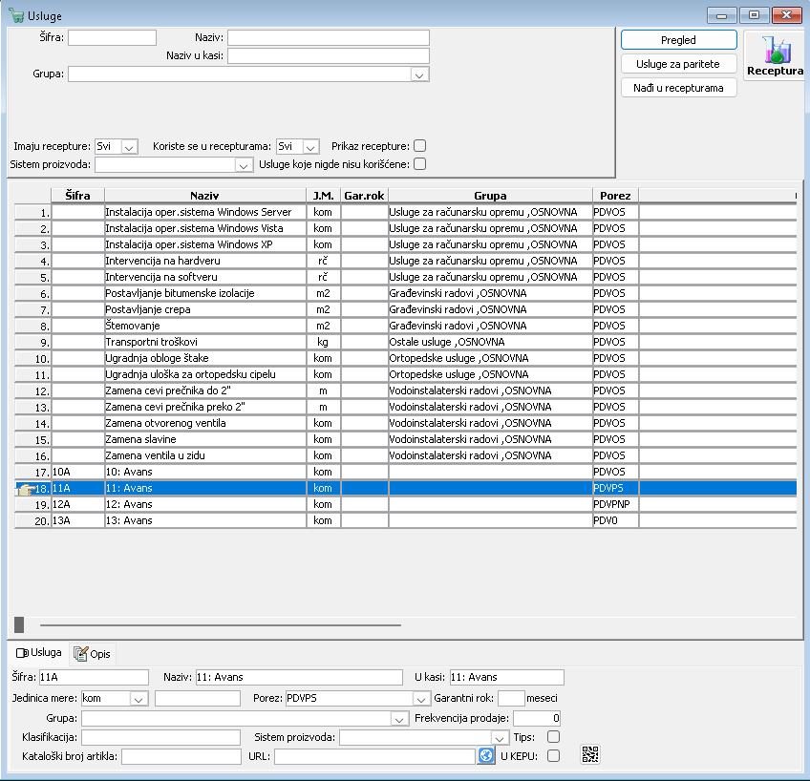Screen dimensions: 810x781
Task: Select row Zamena cevi prečnika preko 2"
Action: pos(406,407)
